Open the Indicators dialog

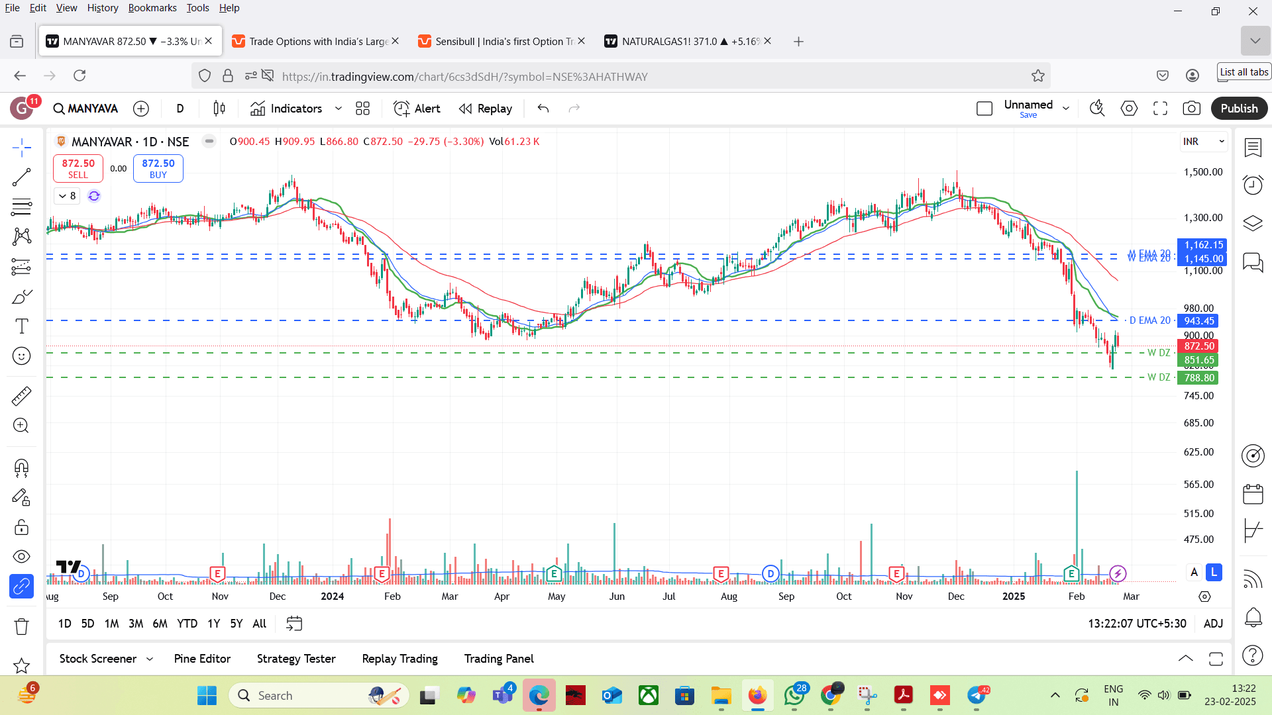[286, 109]
